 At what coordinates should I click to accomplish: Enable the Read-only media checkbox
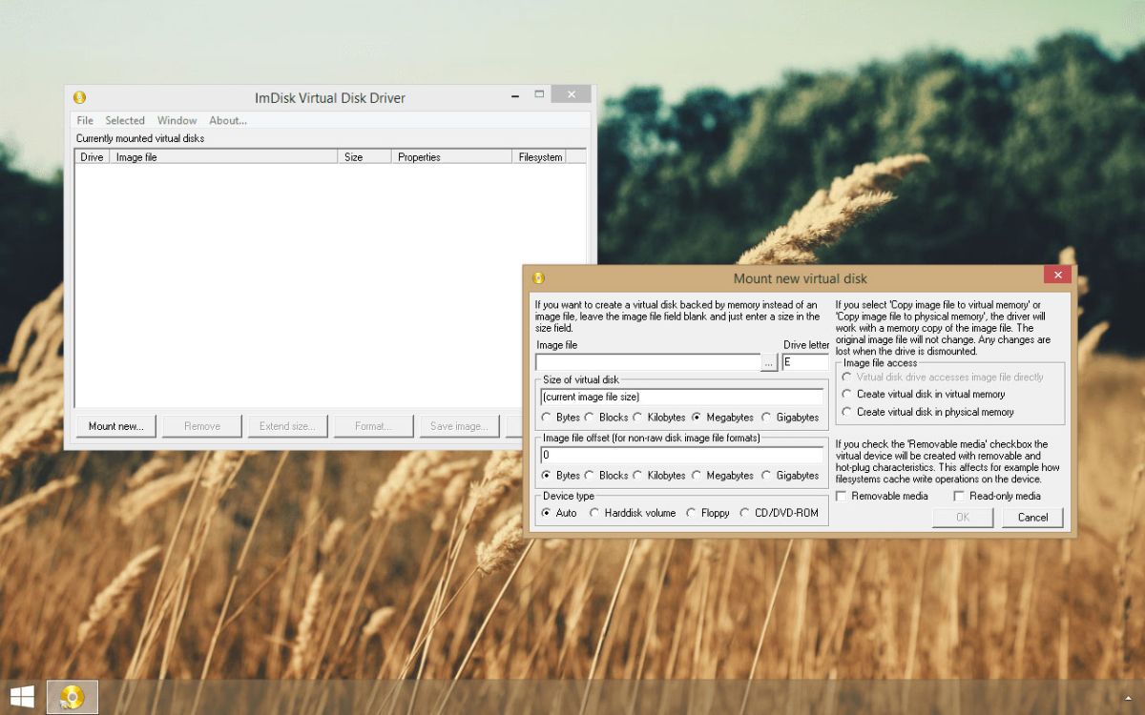point(997,497)
